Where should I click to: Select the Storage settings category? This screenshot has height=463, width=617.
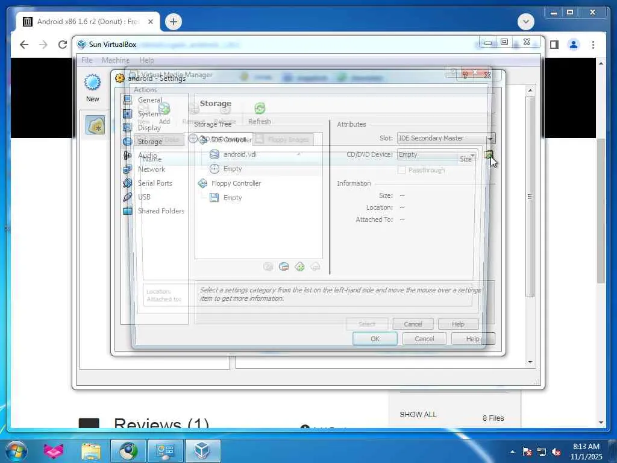[150, 141]
